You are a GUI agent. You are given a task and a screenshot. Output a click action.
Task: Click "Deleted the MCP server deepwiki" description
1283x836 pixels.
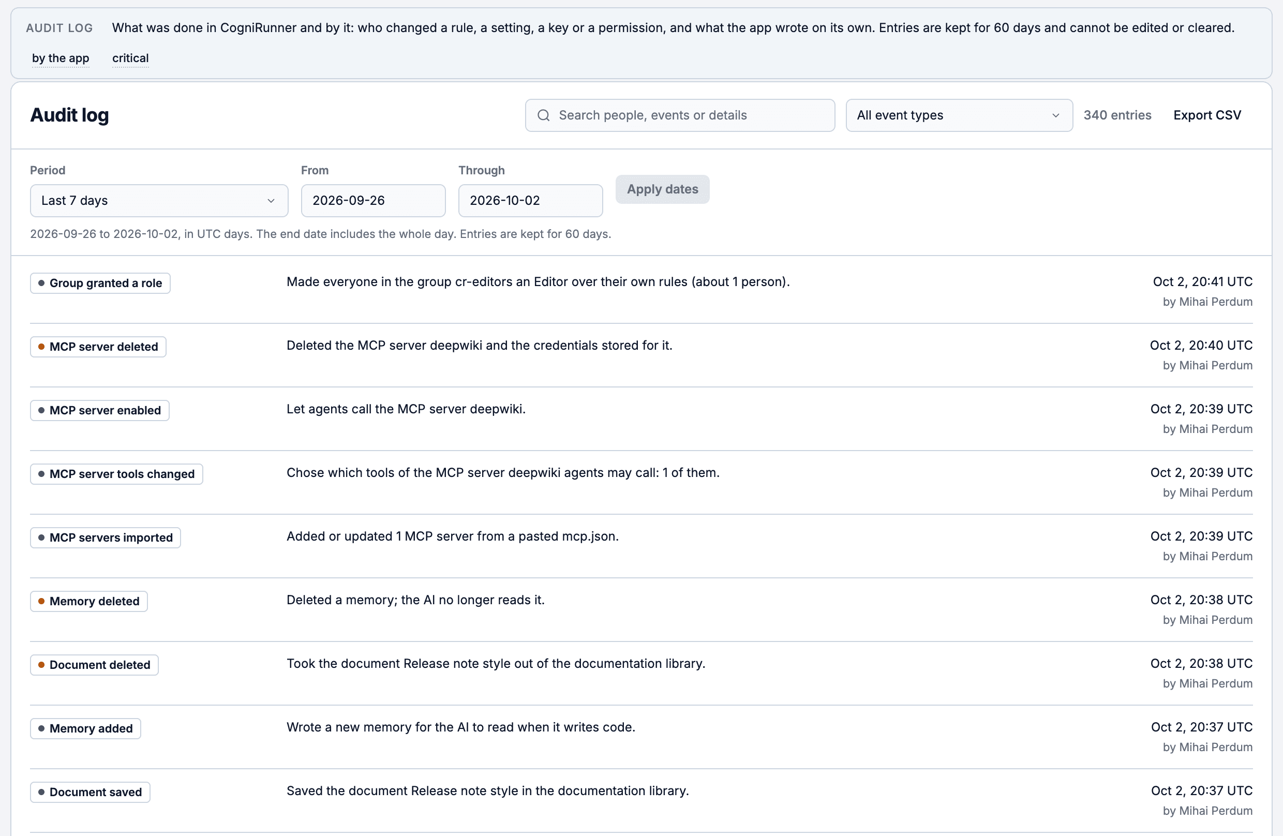pos(479,346)
